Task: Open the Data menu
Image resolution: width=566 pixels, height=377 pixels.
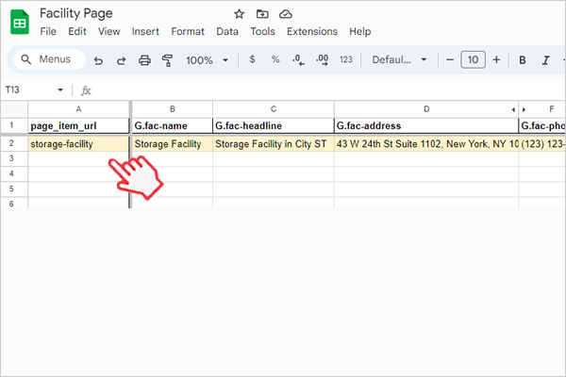Action: [227, 31]
